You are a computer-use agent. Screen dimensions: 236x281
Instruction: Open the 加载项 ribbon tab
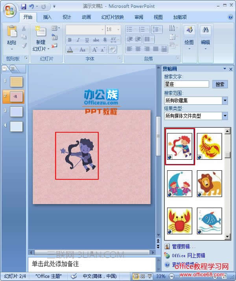(180, 17)
